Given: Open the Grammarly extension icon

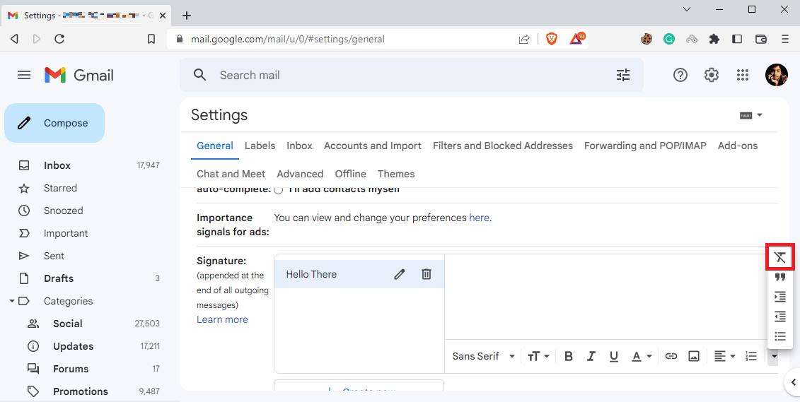Looking at the screenshot, I should pos(669,39).
